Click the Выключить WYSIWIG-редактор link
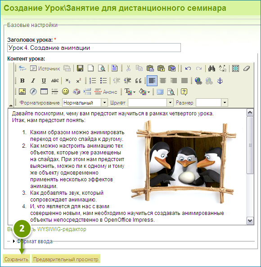 click(x=47, y=229)
